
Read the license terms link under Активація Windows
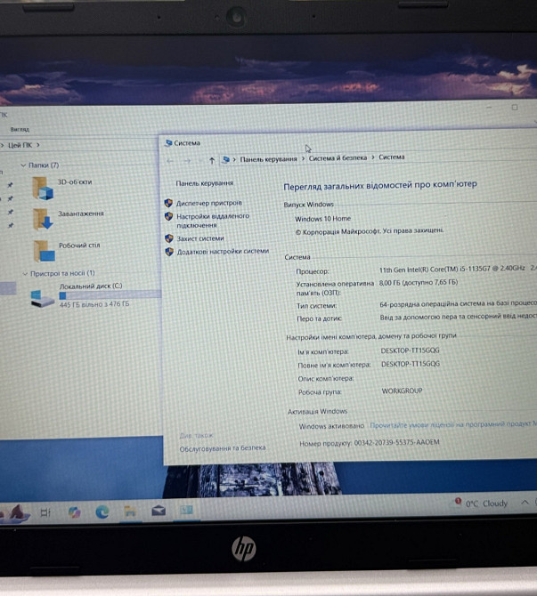(x=452, y=424)
